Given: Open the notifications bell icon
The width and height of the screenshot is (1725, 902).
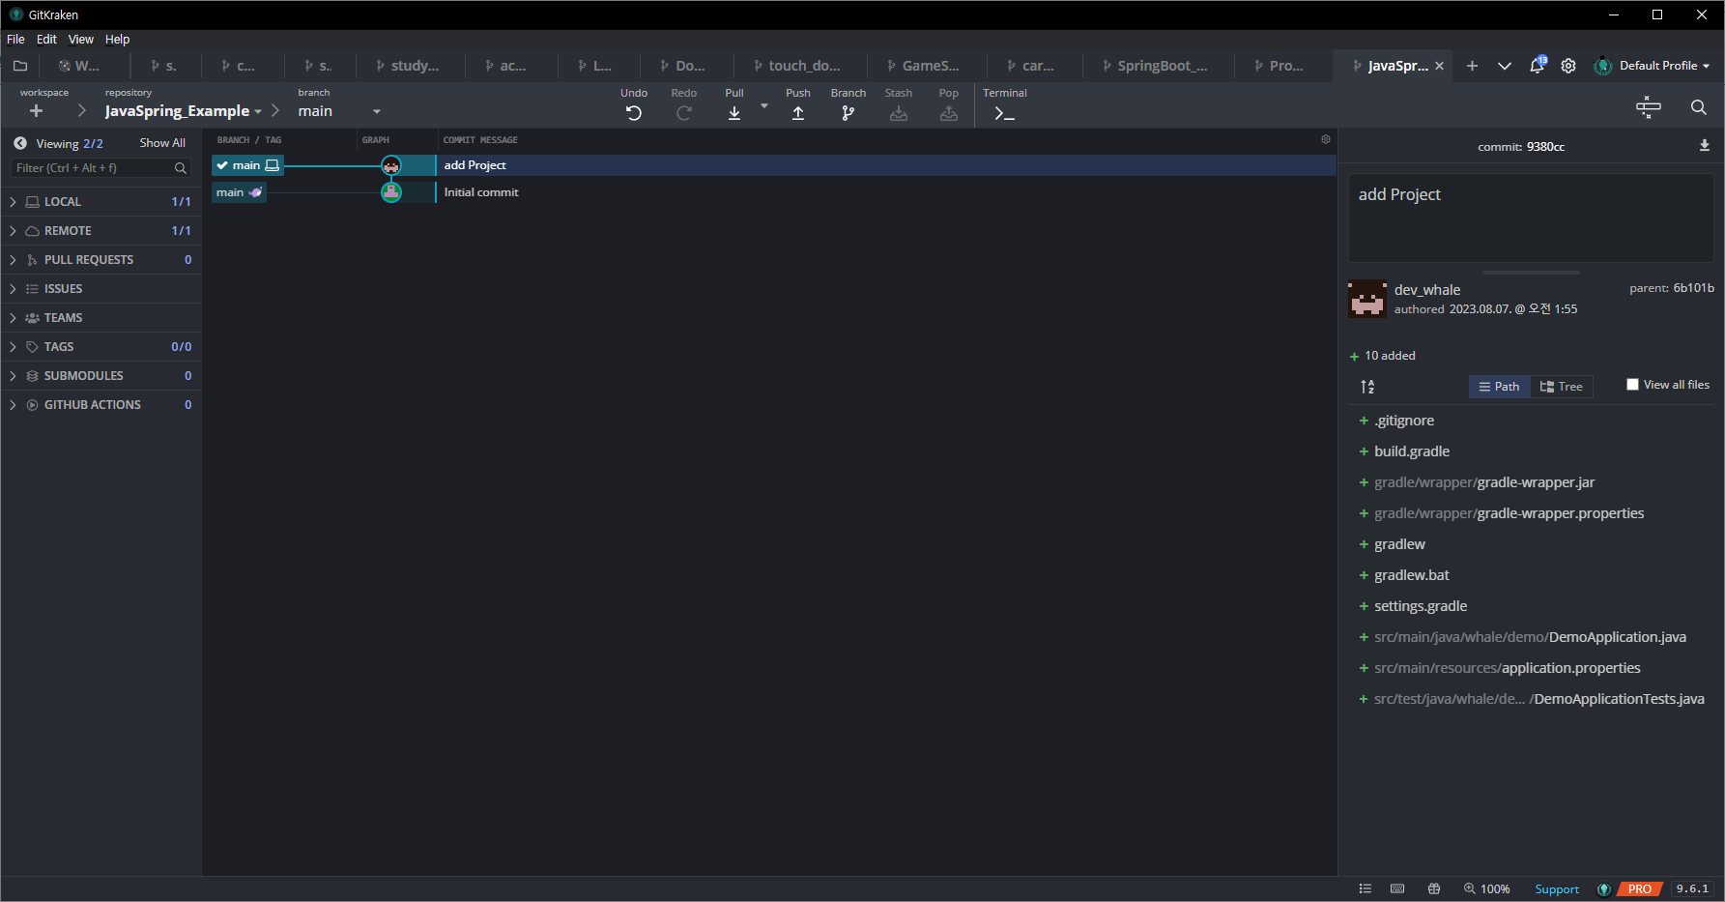Looking at the screenshot, I should coord(1537,66).
